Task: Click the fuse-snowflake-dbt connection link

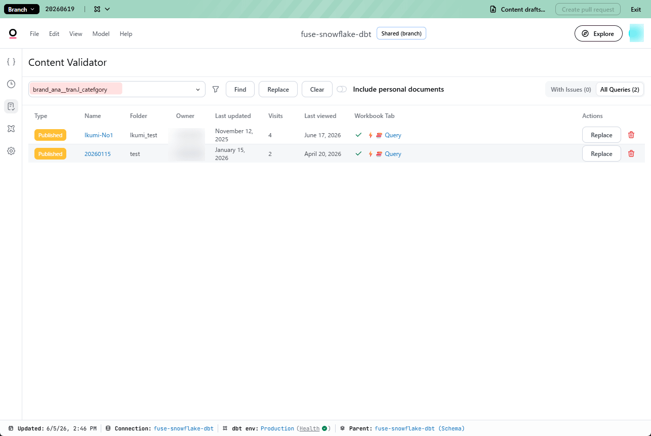Action: pyautogui.click(x=184, y=428)
